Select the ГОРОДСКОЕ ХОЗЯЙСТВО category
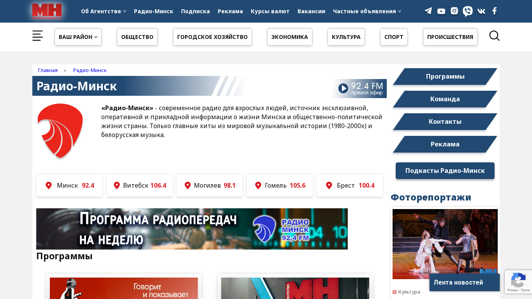Image resolution: width=532 pixels, height=299 pixels. click(212, 37)
